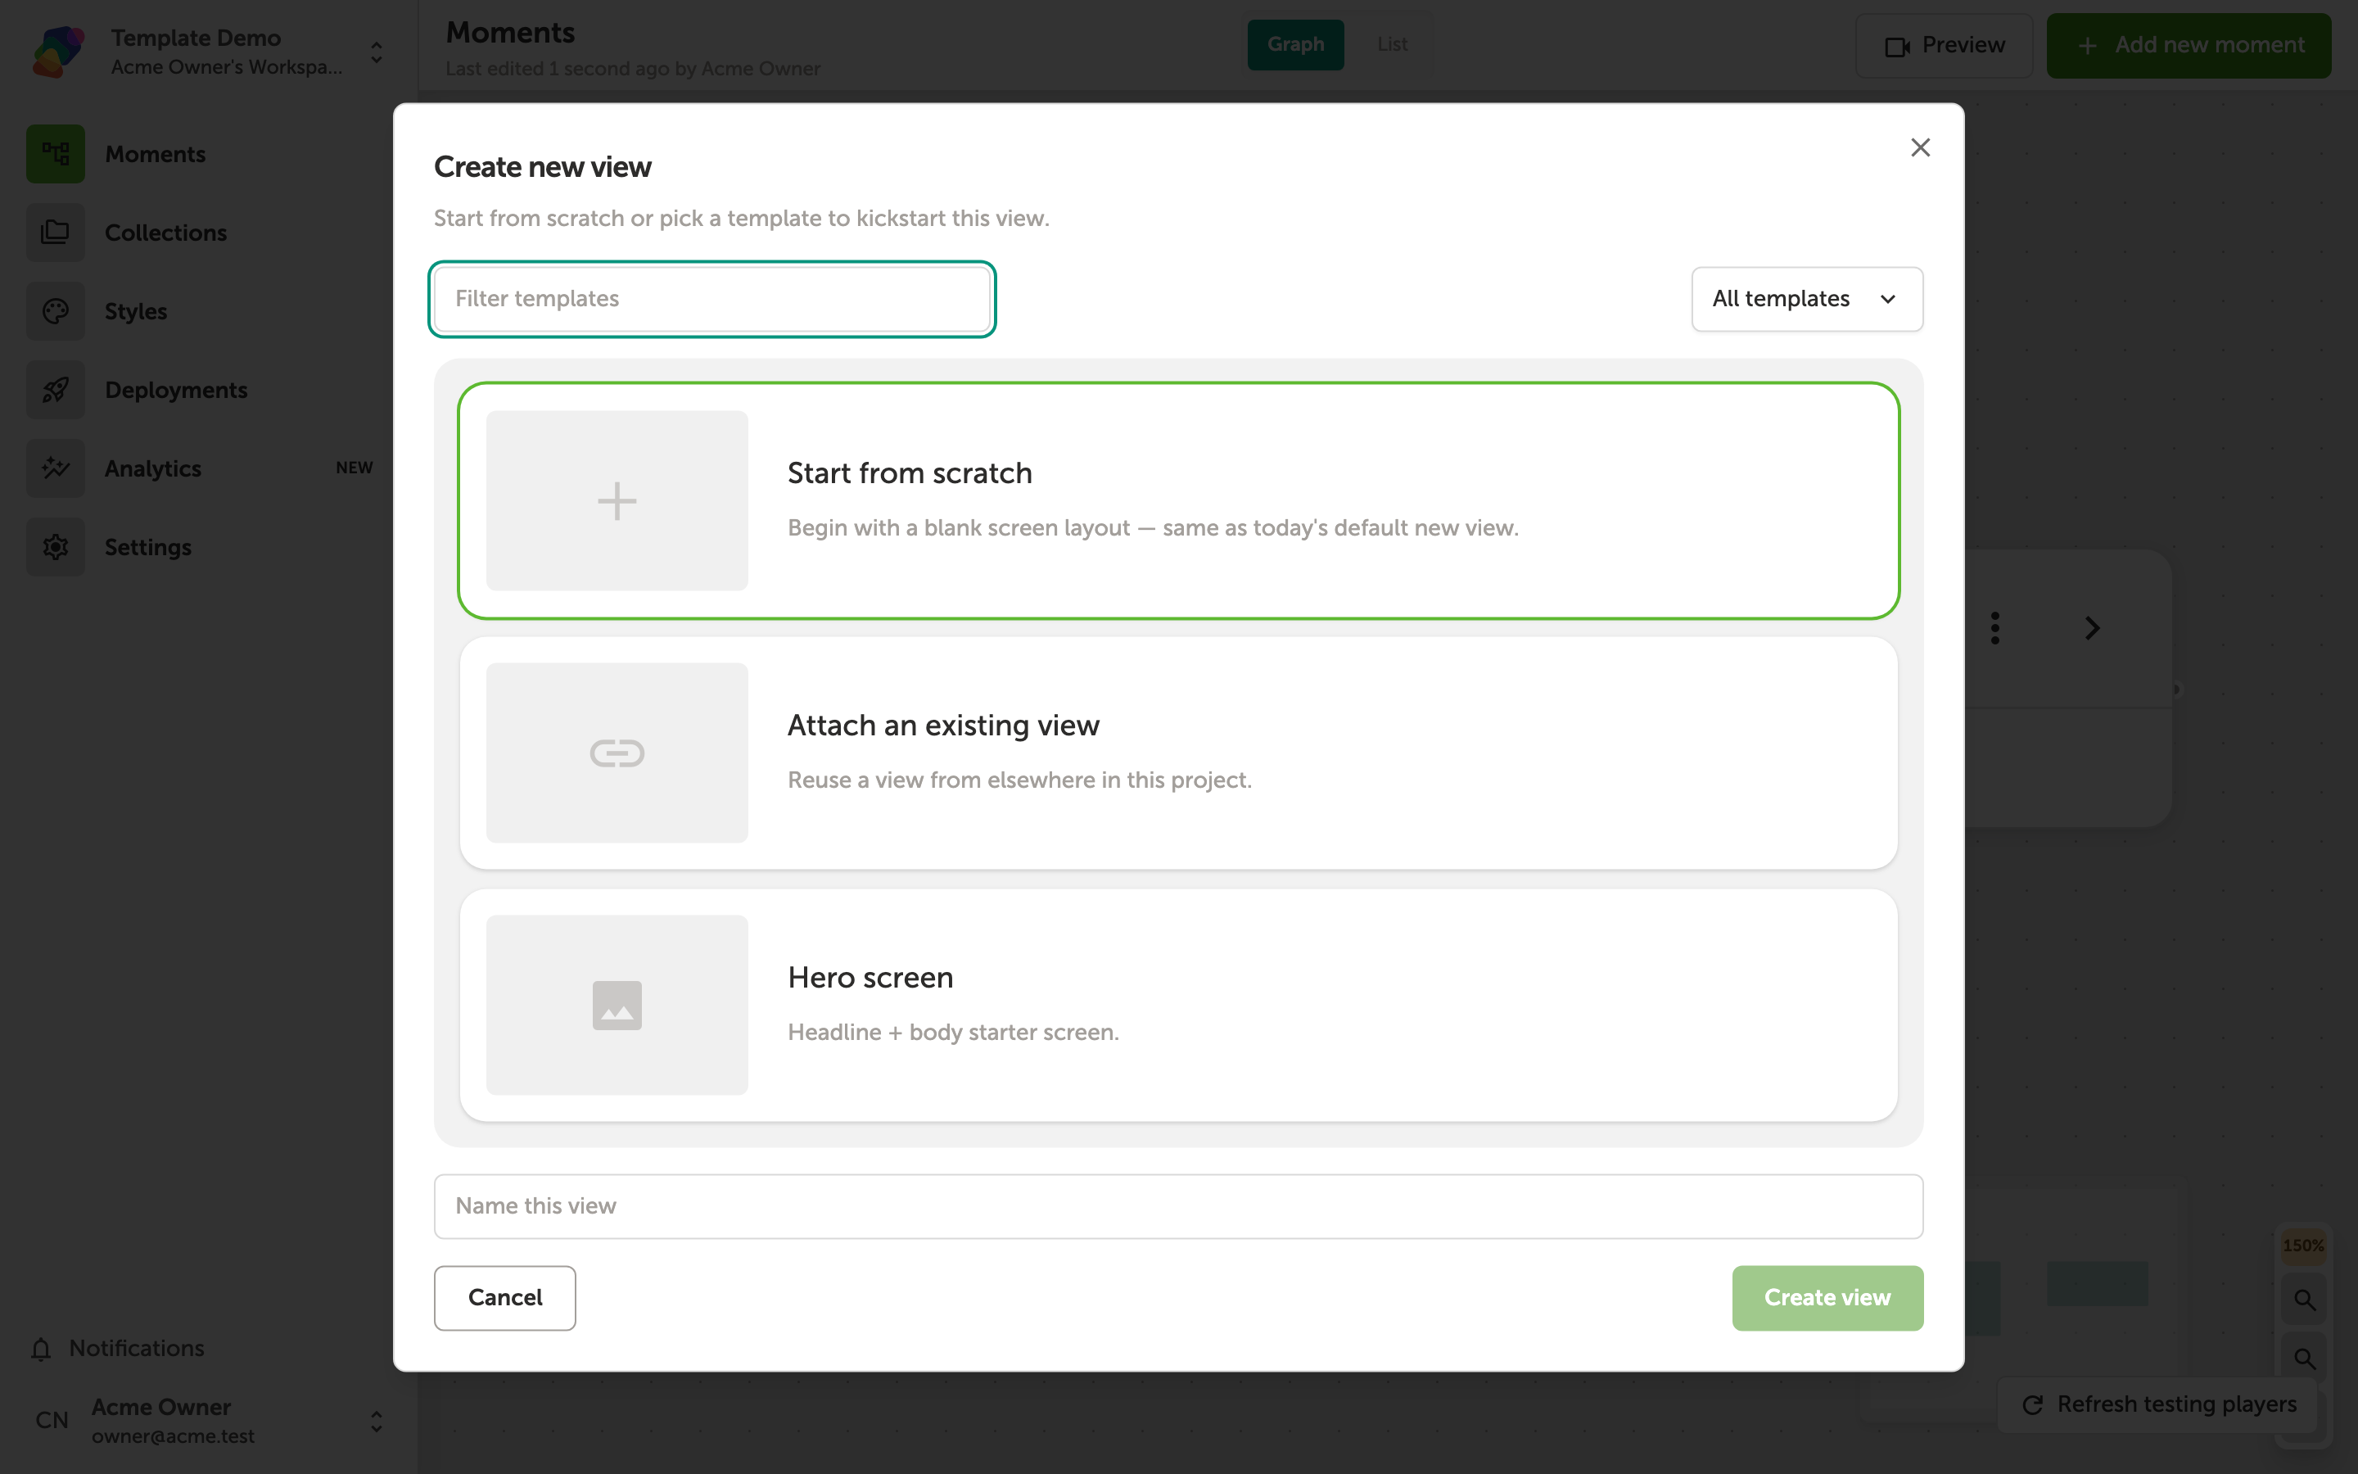The image size is (2358, 1474).
Task: Expand the Acme Owner account menu
Action: (x=376, y=1421)
